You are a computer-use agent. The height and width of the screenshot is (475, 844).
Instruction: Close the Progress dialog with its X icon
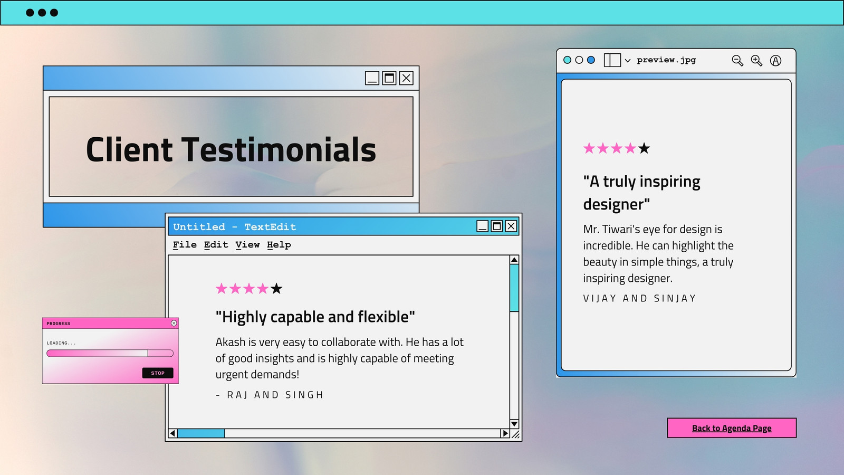pos(174,323)
